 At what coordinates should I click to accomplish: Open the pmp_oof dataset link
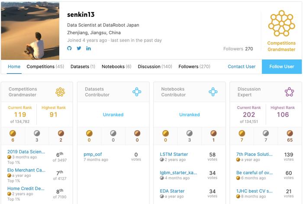(93, 154)
